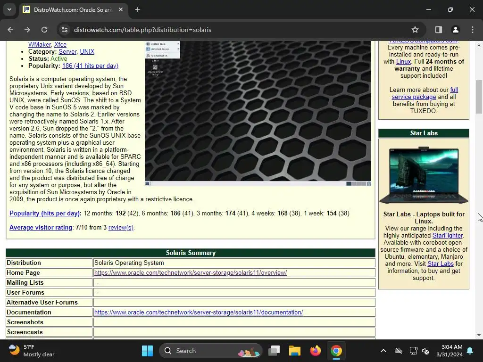Open the Star Labs text link

pos(441,264)
